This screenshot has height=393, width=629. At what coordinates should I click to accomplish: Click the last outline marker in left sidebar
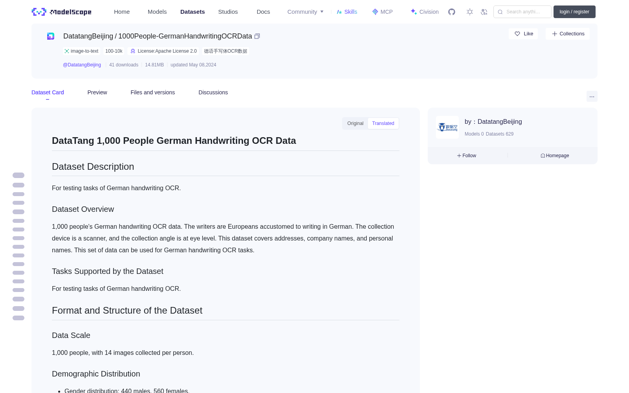click(x=18, y=318)
